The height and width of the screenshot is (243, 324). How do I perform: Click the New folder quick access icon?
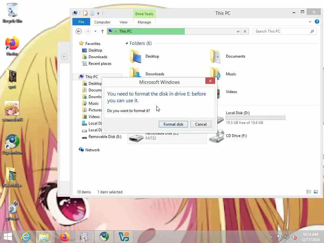click(x=92, y=13)
